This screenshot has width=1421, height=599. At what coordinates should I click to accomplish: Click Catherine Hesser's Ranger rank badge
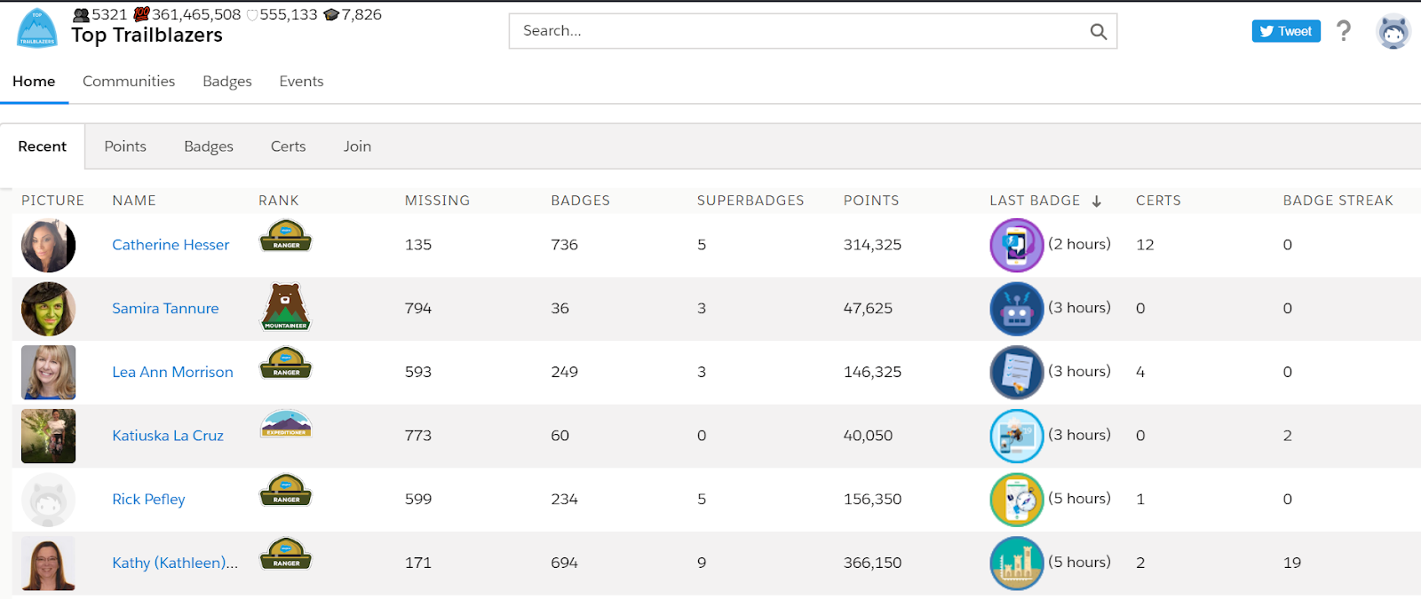coord(286,236)
